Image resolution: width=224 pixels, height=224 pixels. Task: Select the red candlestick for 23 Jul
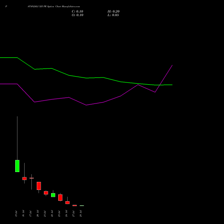60,198
